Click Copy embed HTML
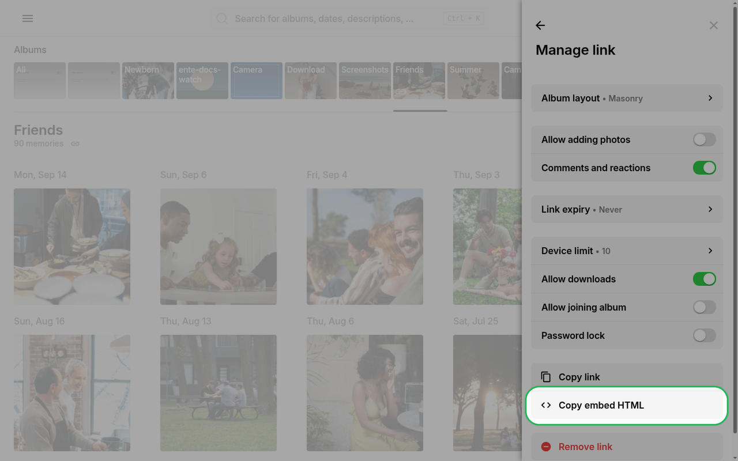Screen dimensions: 738x461 (x=627, y=405)
